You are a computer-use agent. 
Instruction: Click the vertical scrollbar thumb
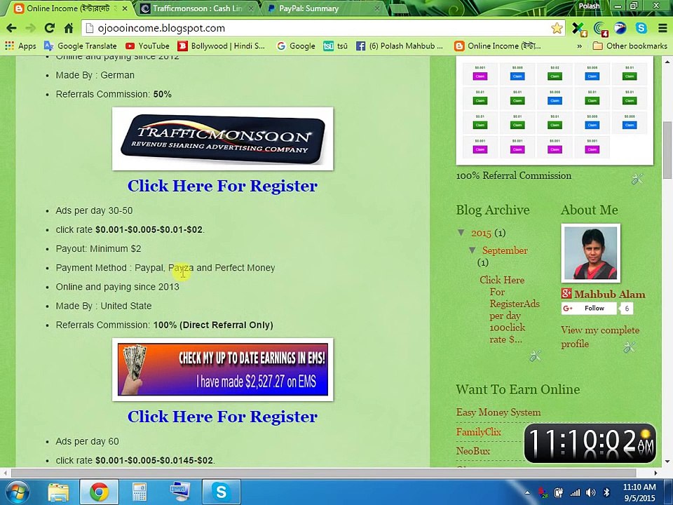[x=667, y=149]
